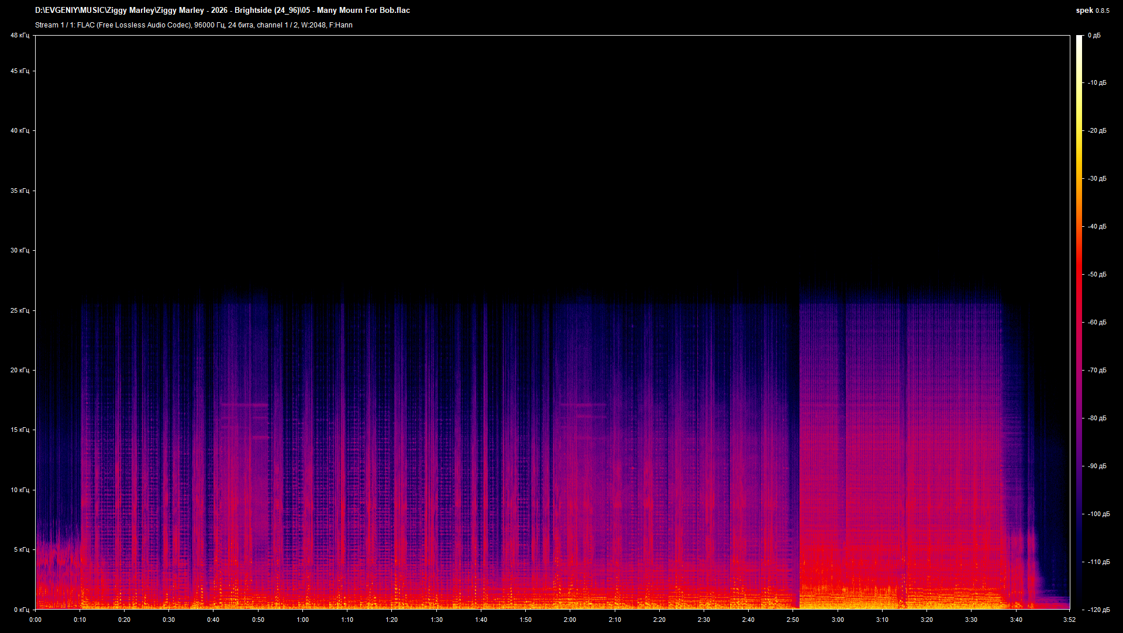Click the file path title ending 'Many Mourn For Bob.flac'
The image size is (1123, 633).
coord(222,11)
